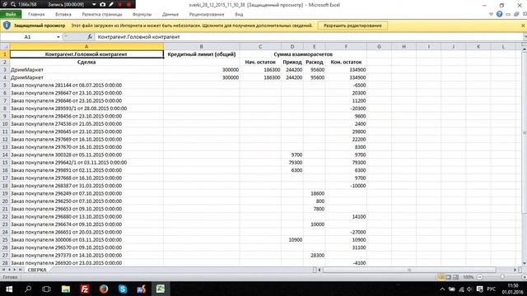Open Task View on taskbar

[x=46, y=289]
